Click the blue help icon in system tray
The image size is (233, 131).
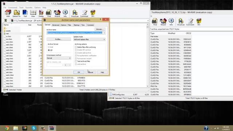tap(206, 128)
